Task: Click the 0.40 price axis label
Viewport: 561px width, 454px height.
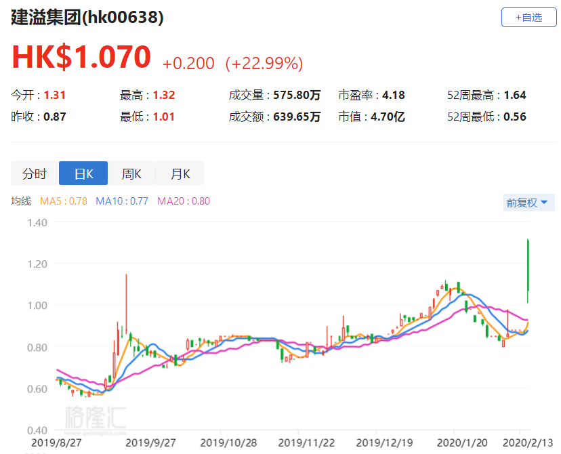Action: click(37, 430)
